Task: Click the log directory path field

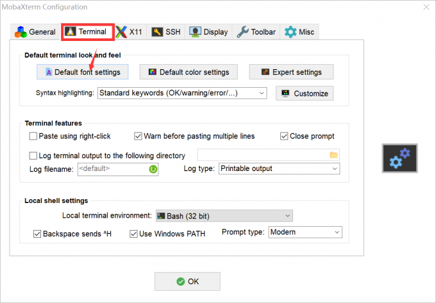Action: (x=268, y=155)
